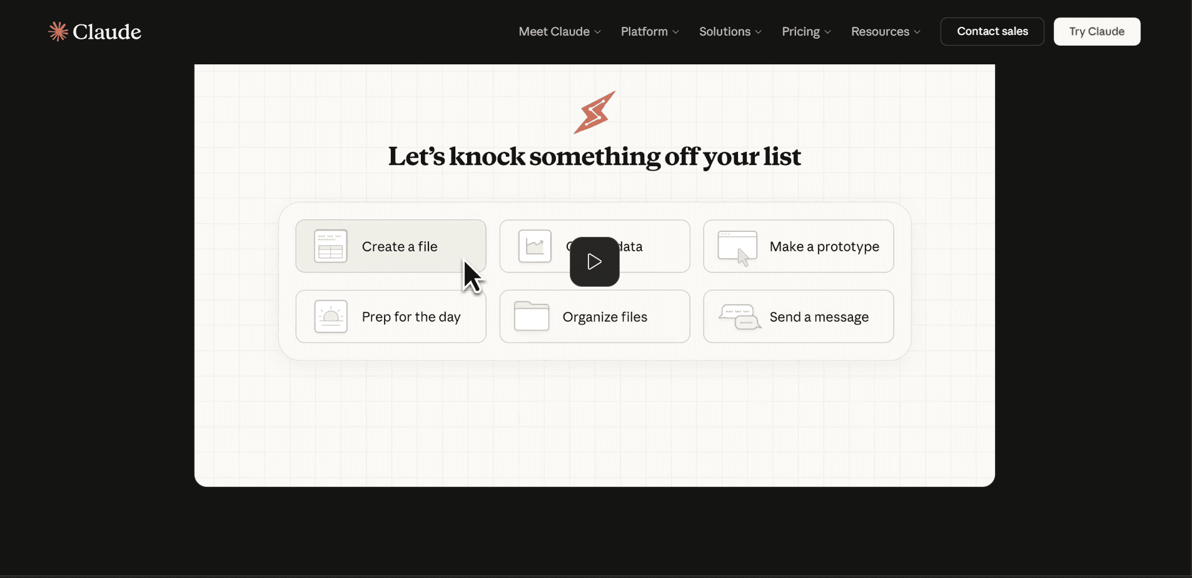Click the Contact sales button

point(992,31)
